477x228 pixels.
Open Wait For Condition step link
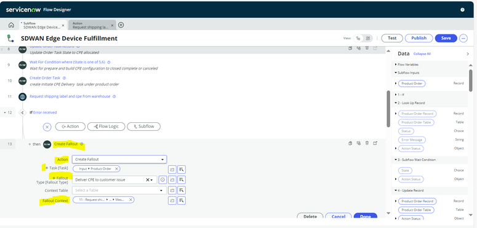[x=67, y=62]
